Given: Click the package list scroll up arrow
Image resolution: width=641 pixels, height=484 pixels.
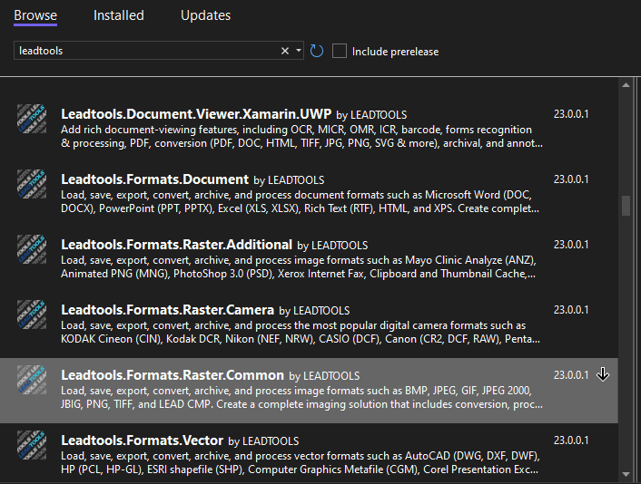Looking at the screenshot, I should [x=626, y=85].
